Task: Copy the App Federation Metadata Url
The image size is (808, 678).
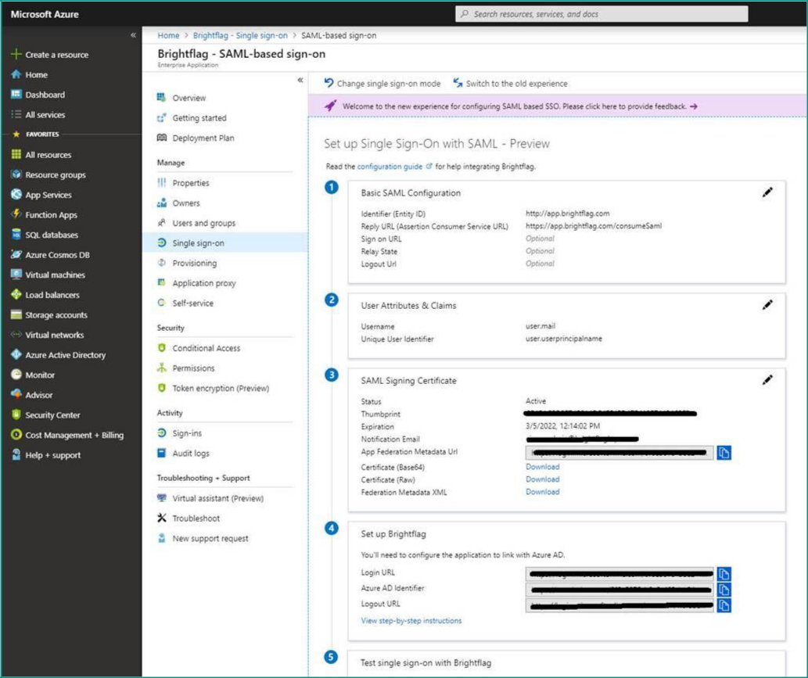Action: point(724,453)
